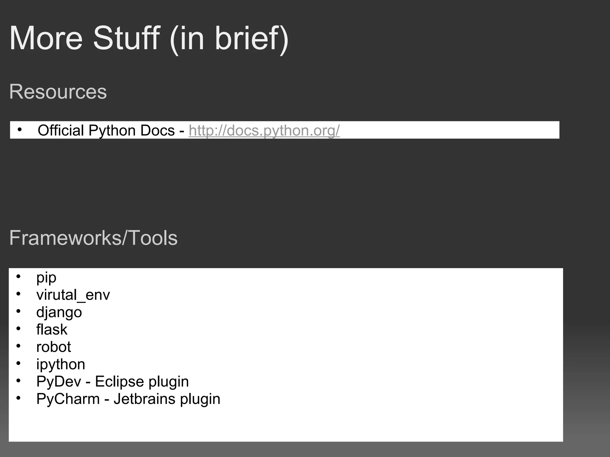Click the "django" list item
Screen dimensions: 610x457
click(x=59, y=313)
